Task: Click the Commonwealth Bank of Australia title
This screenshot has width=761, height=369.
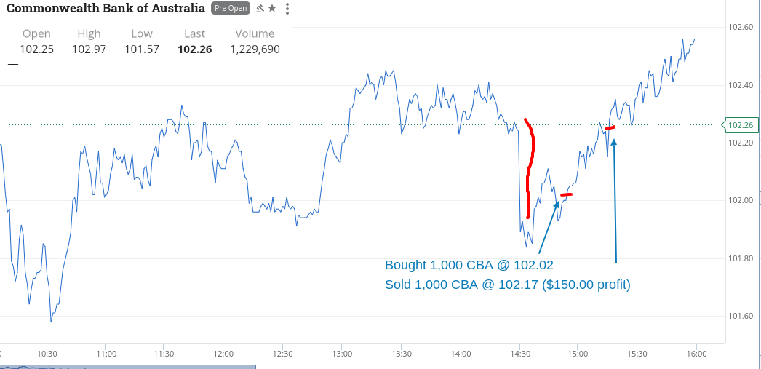Action: [105, 9]
